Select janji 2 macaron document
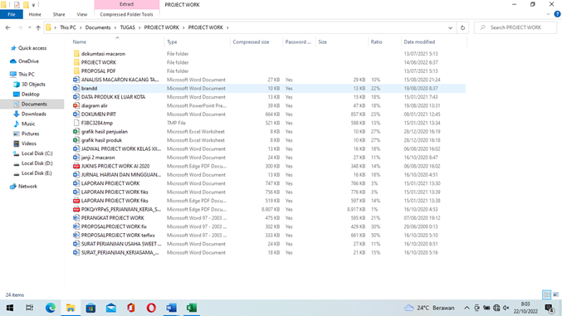Viewport: 562px width, 316px height. pyautogui.click(x=98, y=158)
